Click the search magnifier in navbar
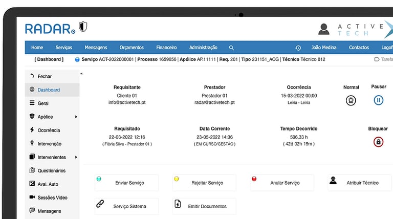This screenshot has height=219, width=393. pyautogui.click(x=231, y=48)
